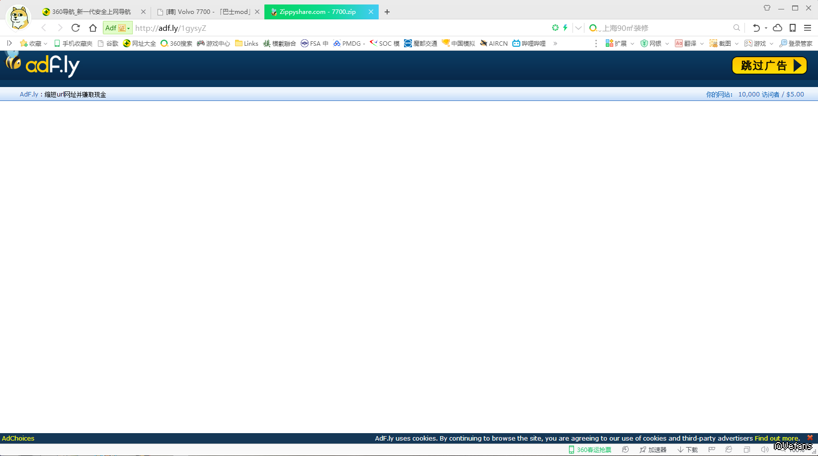
Task: Go forward to the next page
Action: 60,28
